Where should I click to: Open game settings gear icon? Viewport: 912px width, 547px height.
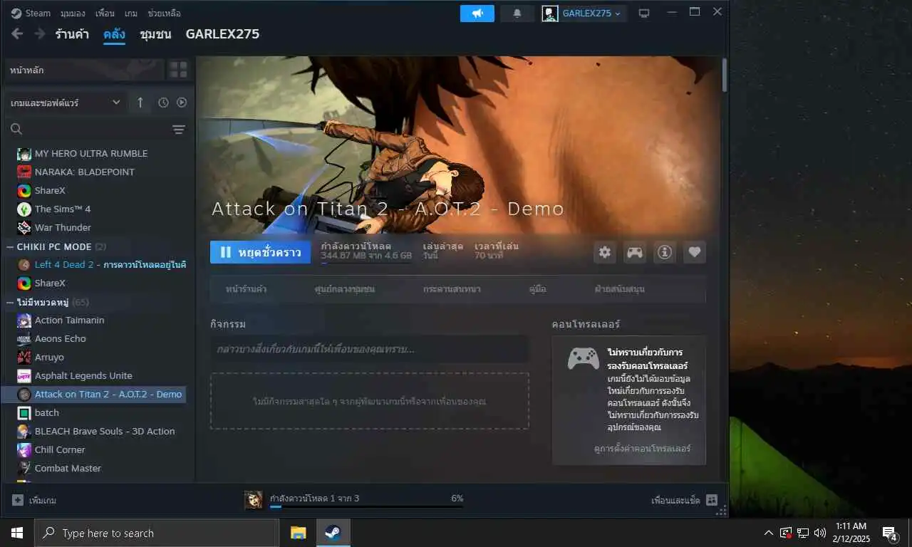click(x=605, y=251)
